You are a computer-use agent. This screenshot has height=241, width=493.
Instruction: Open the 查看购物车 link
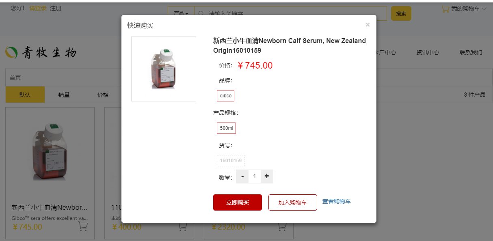point(337,201)
